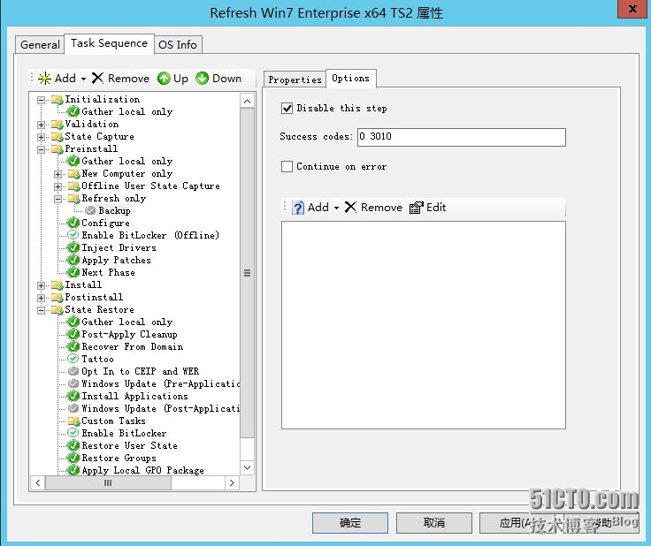Open the OS Info tab
651x546 pixels.
[x=178, y=44]
